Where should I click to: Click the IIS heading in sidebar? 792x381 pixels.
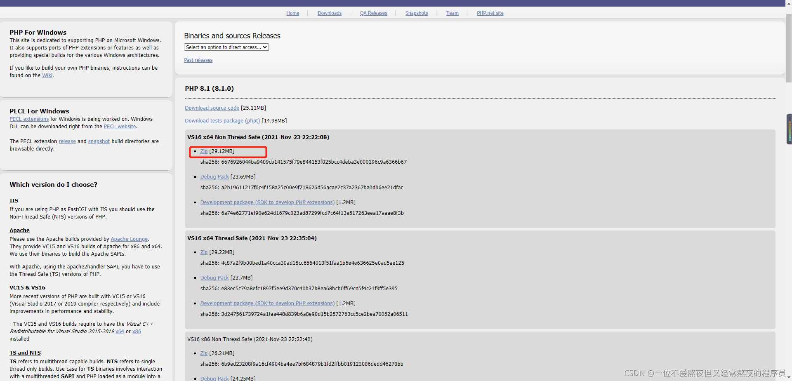pyautogui.click(x=14, y=201)
